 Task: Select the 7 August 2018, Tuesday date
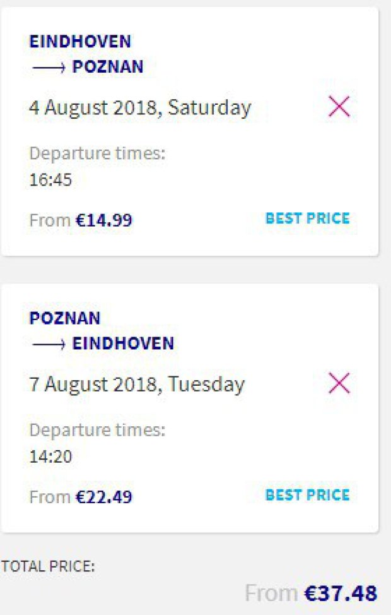(137, 384)
